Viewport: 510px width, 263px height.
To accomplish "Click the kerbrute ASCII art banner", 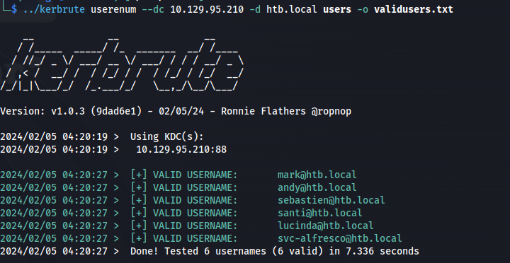I will [x=122, y=64].
